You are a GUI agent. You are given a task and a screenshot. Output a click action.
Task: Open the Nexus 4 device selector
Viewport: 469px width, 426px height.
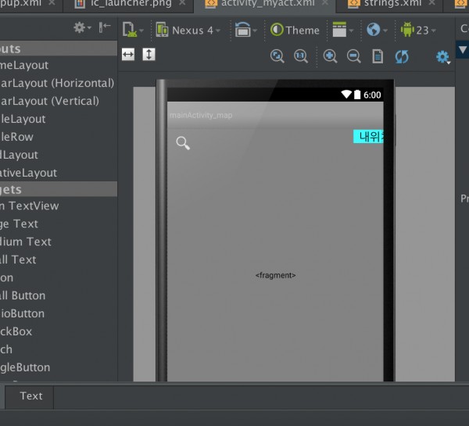(x=188, y=30)
